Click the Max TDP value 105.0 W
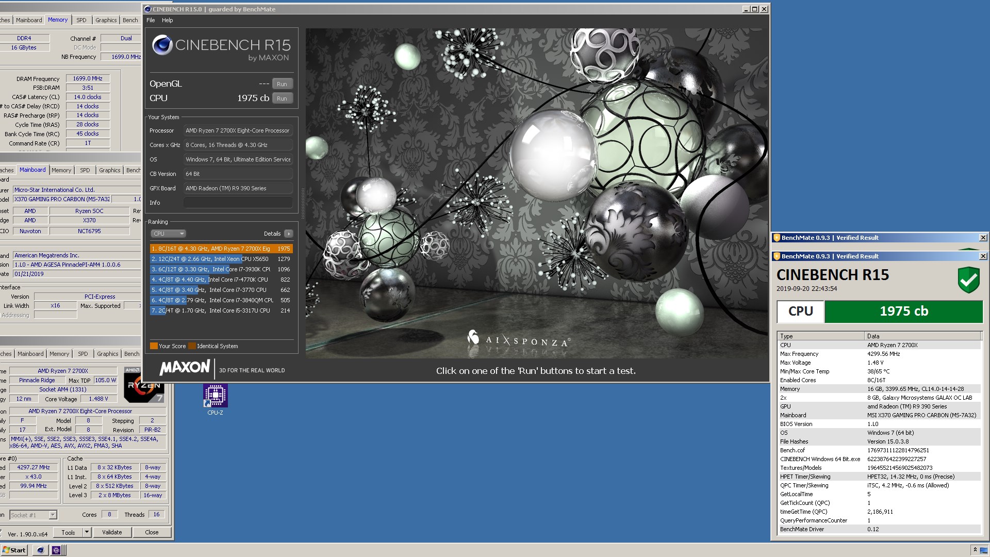 coord(106,380)
